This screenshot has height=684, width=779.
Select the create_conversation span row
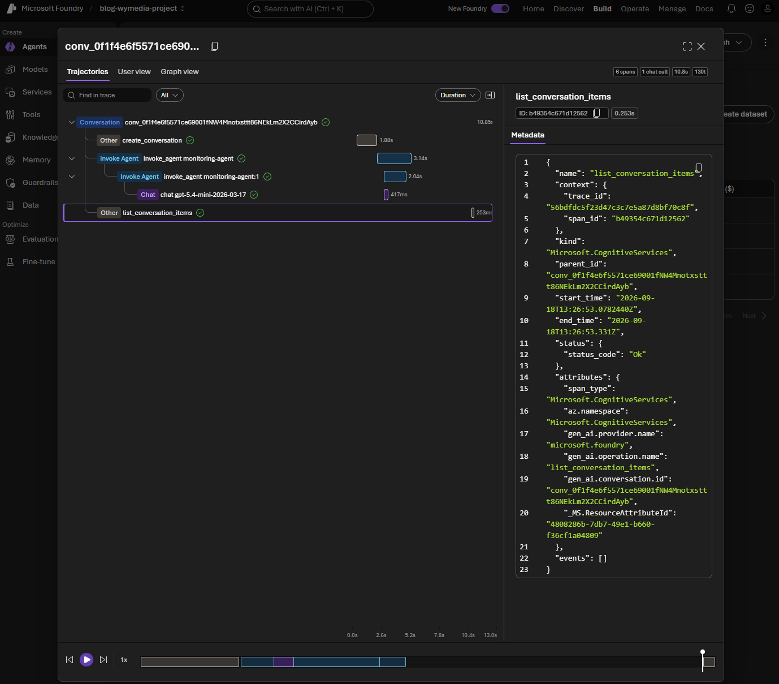coord(278,140)
